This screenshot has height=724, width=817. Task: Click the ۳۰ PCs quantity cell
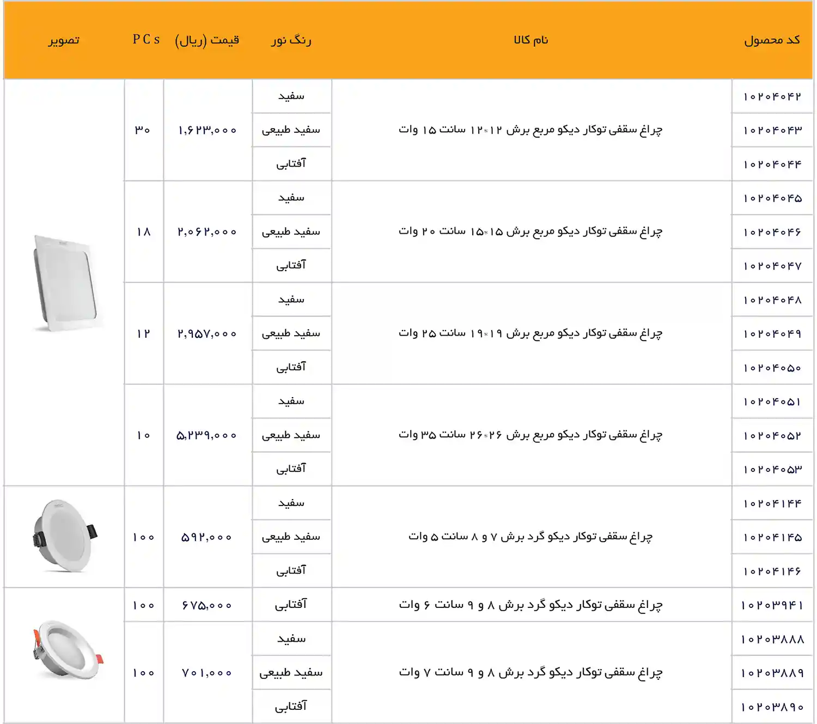pos(144,129)
